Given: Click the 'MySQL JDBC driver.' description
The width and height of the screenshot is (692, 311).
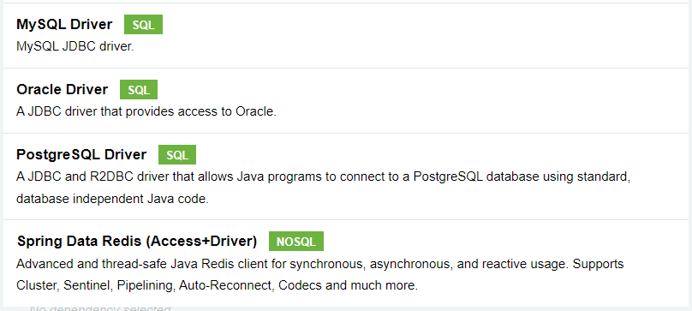Looking at the screenshot, I should [75, 46].
